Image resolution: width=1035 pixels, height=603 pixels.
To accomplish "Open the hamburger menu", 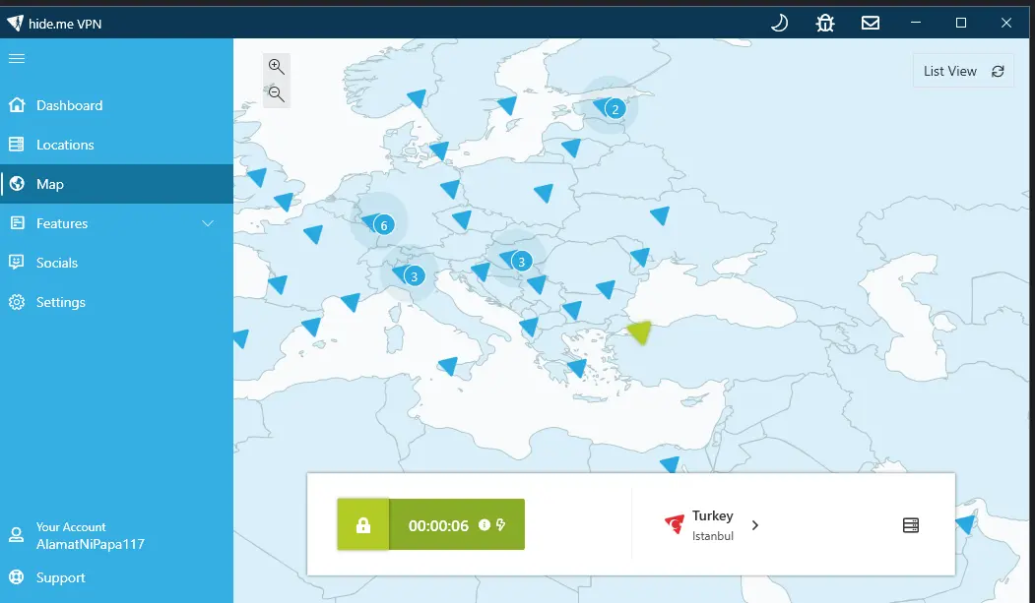I will [x=17, y=59].
